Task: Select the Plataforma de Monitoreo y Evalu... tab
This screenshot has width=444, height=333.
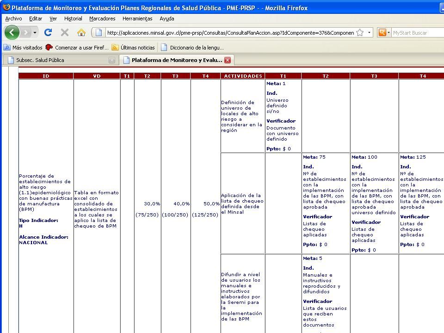Action: click(x=177, y=60)
